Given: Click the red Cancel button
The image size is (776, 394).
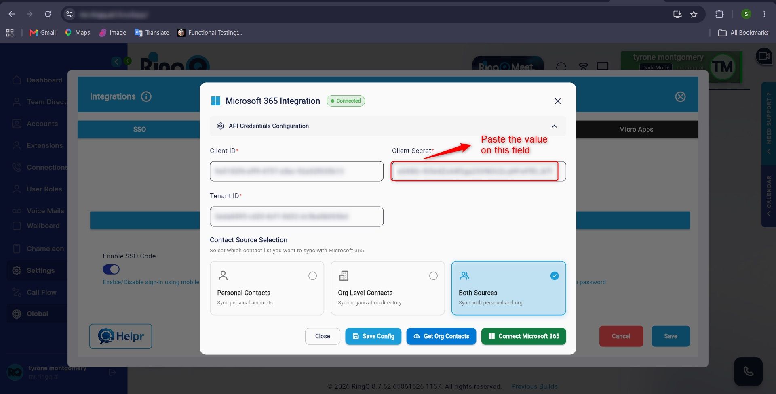Looking at the screenshot, I should (621, 336).
